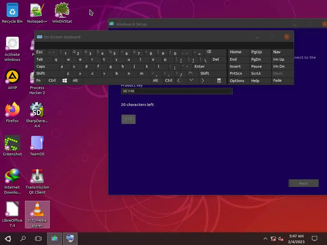This screenshot has width=327, height=245.
Task: Toggle the right Ctrl key
Action: (169, 81)
